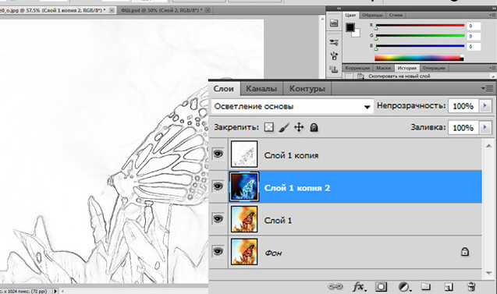Switch to История tab
Screen dimensions: 497x294
(x=407, y=68)
